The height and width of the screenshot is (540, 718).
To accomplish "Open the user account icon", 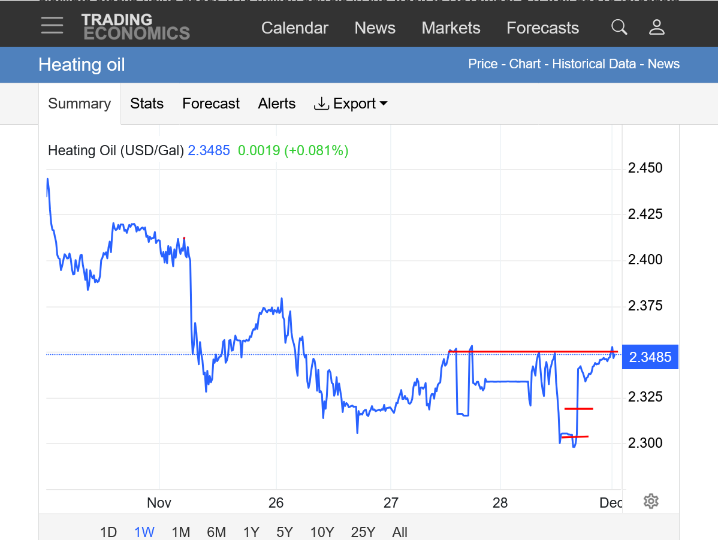I will pos(657,27).
